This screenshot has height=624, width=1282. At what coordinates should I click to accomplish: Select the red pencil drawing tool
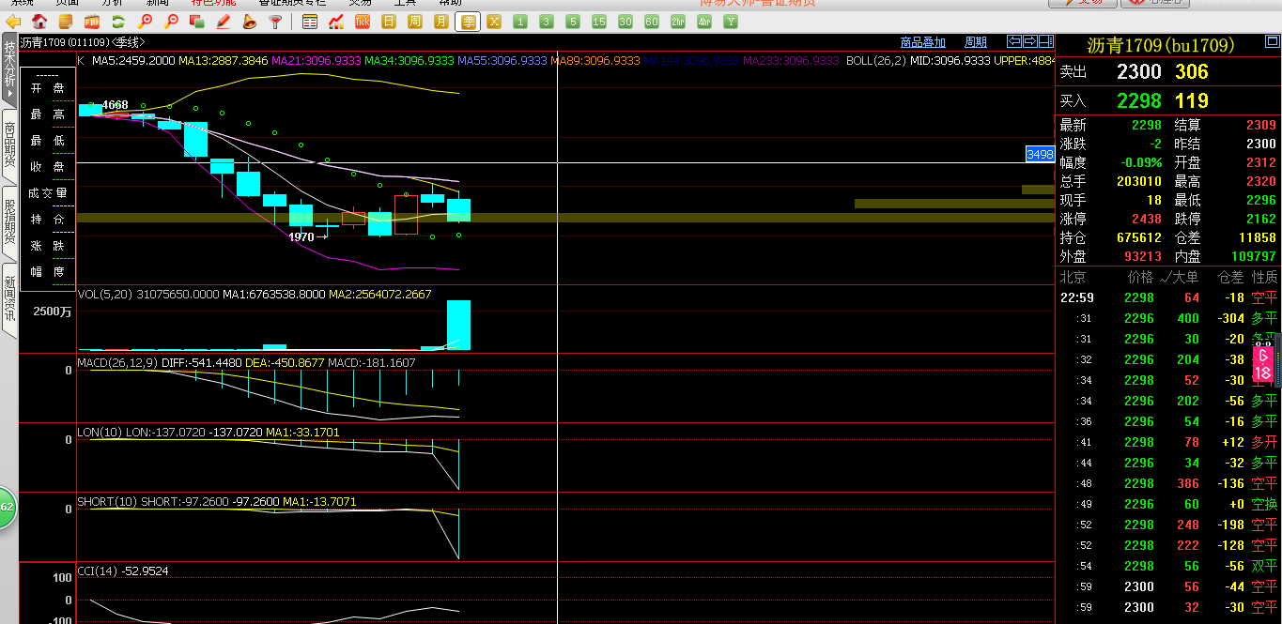tap(224, 21)
